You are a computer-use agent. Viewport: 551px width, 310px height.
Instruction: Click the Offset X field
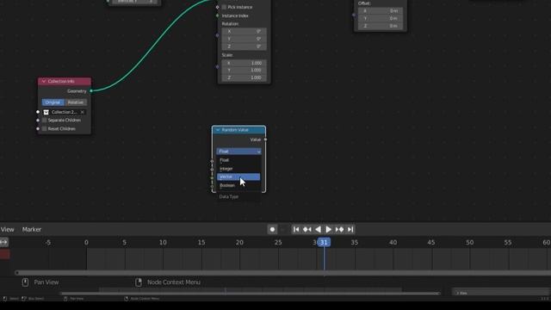(x=381, y=11)
